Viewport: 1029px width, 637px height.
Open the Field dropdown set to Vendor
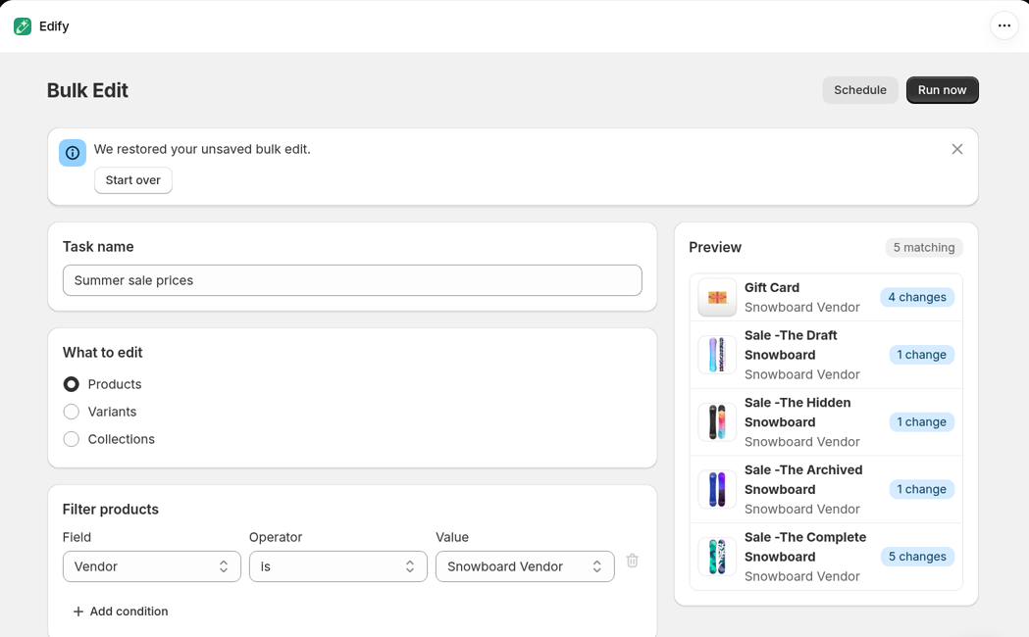(152, 566)
